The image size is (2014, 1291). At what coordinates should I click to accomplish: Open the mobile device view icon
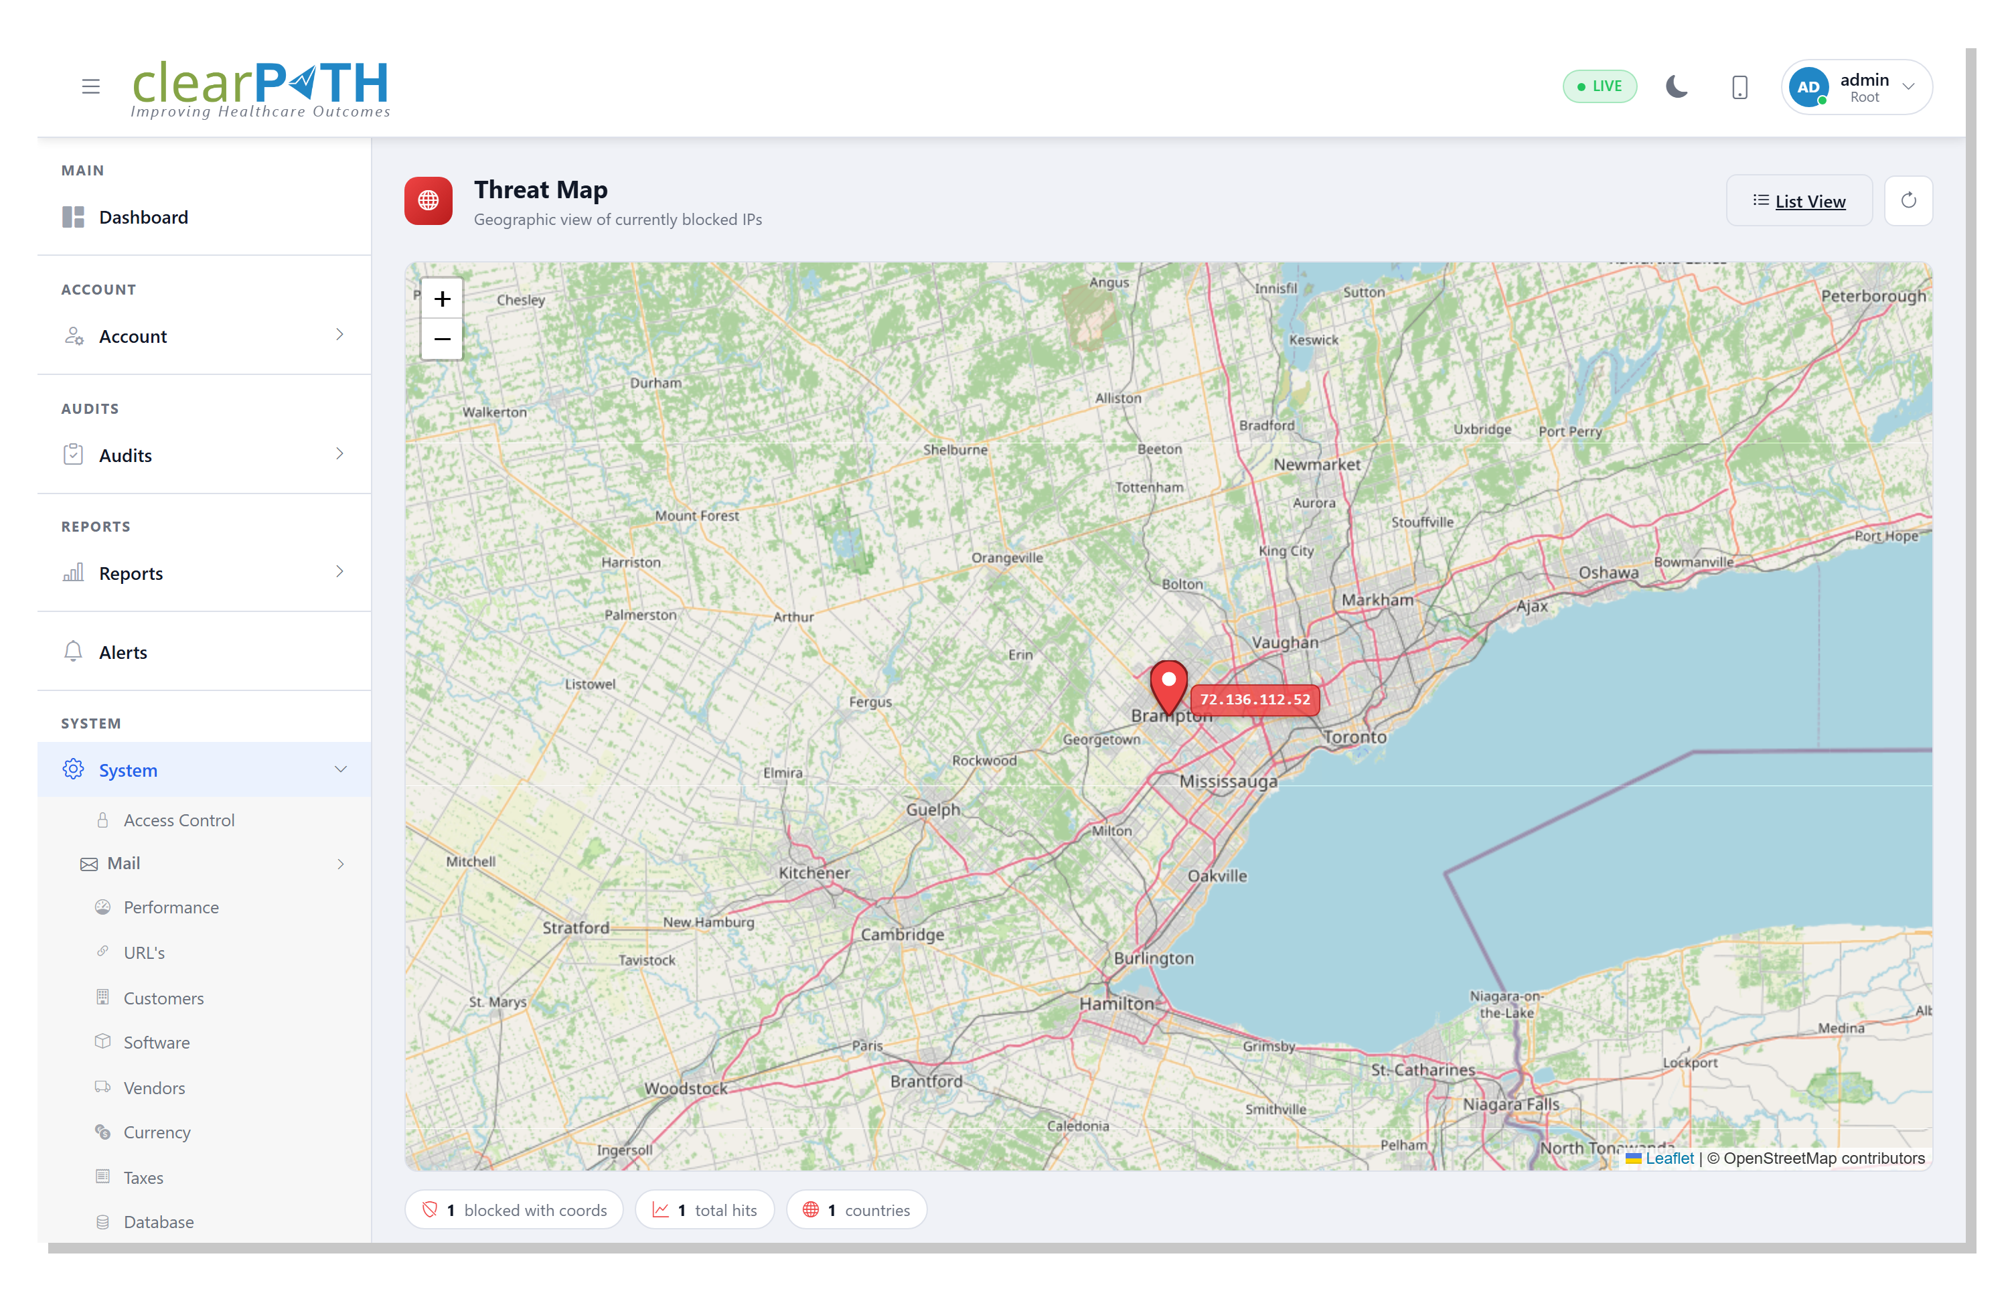click(1739, 86)
